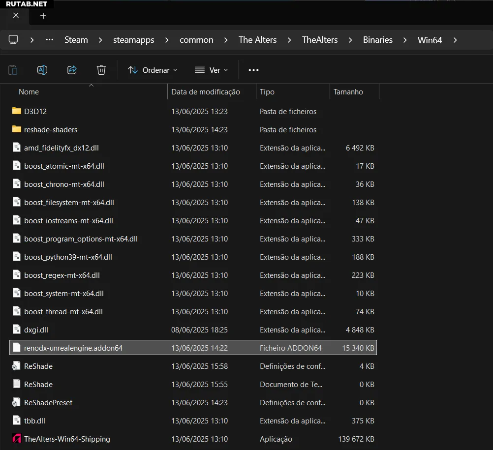Click the ReShadePreset file icon
The image size is (493, 450).
pos(16,402)
